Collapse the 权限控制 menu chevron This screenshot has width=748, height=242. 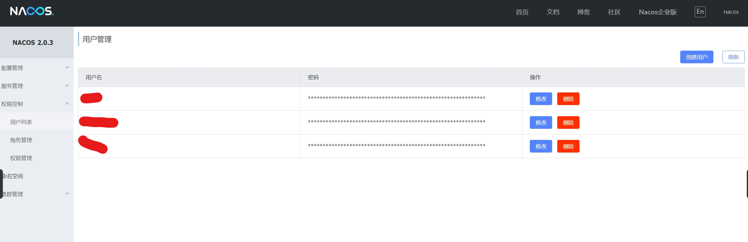coord(67,104)
